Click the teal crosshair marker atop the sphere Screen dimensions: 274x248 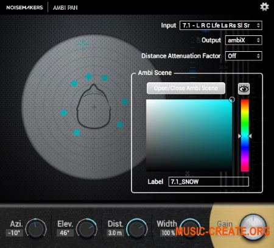(83, 44)
